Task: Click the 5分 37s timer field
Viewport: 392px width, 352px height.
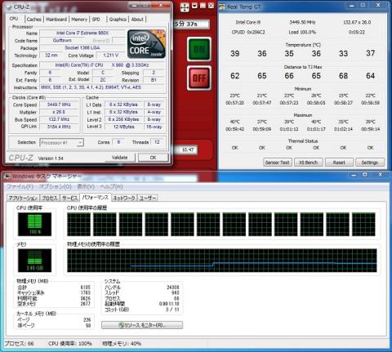Action: 191,24
